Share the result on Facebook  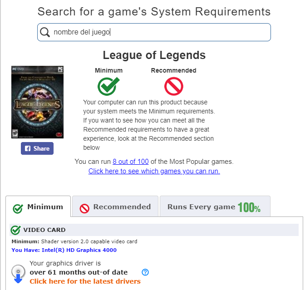coord(37,148)
